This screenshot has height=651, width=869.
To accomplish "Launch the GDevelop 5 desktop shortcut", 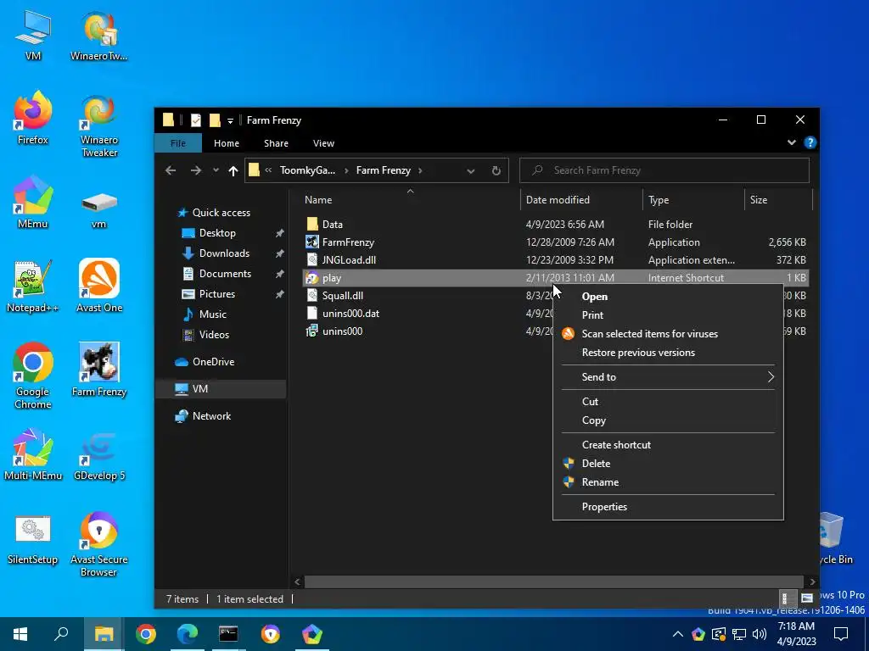I will click(x=98, y=454).
